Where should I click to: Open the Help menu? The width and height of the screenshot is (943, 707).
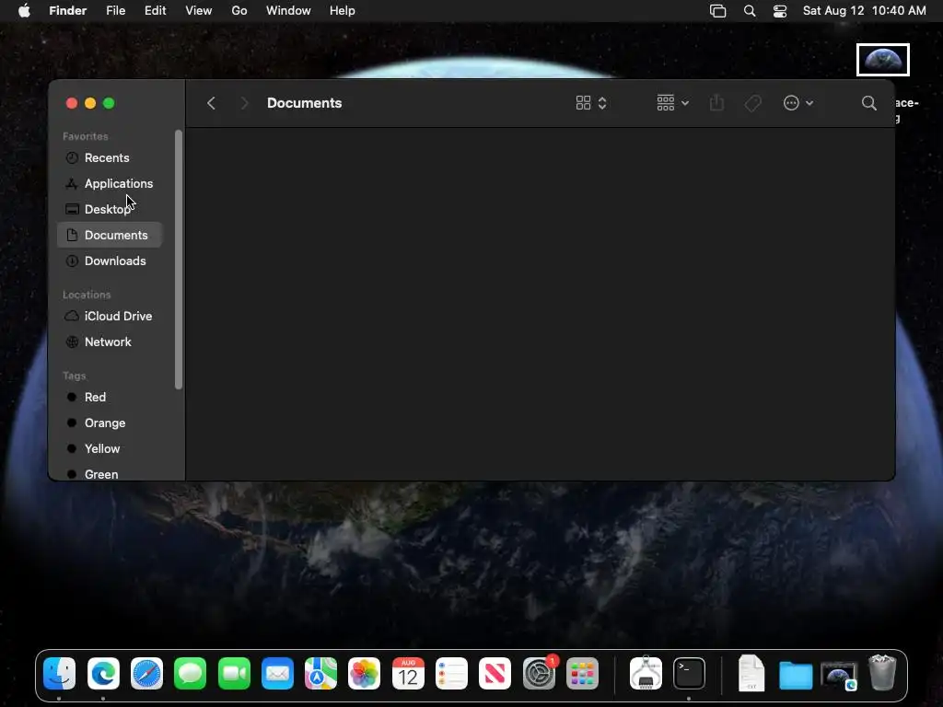[343, 11]
